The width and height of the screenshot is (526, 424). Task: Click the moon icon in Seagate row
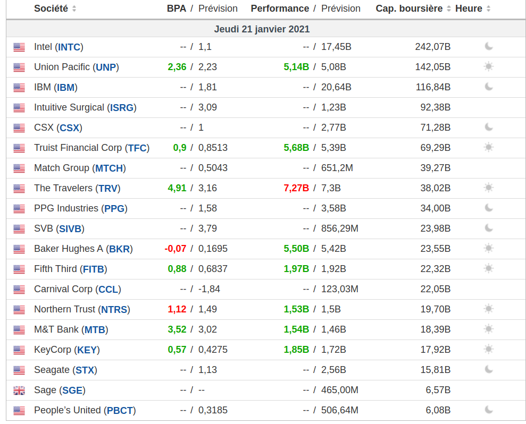tap(489, 369)
